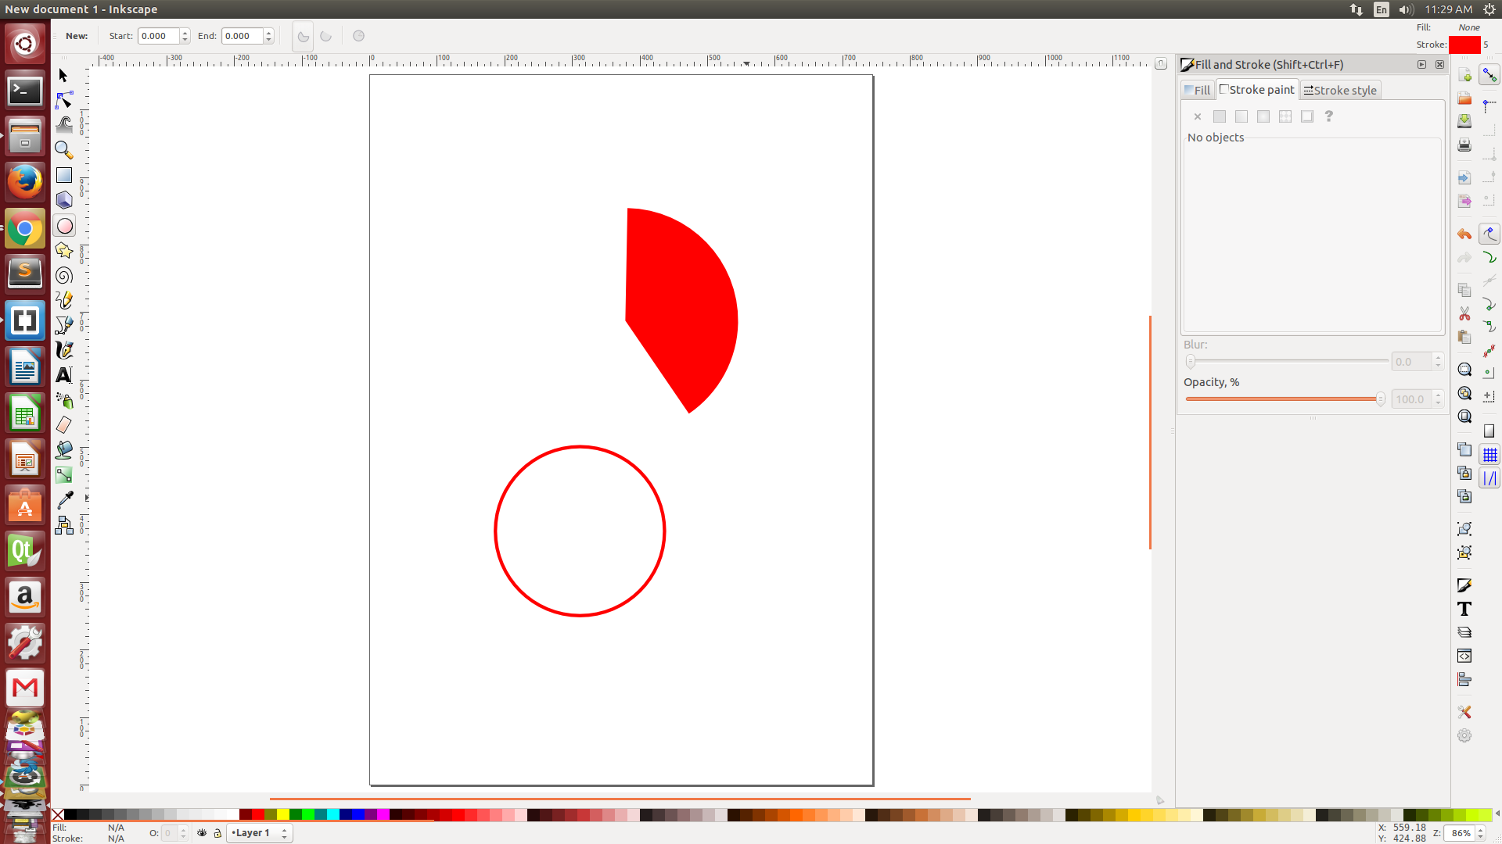Toggle current layer visibility eye
This screenshot has height=844, width=1502.
(x=202, y=833)
